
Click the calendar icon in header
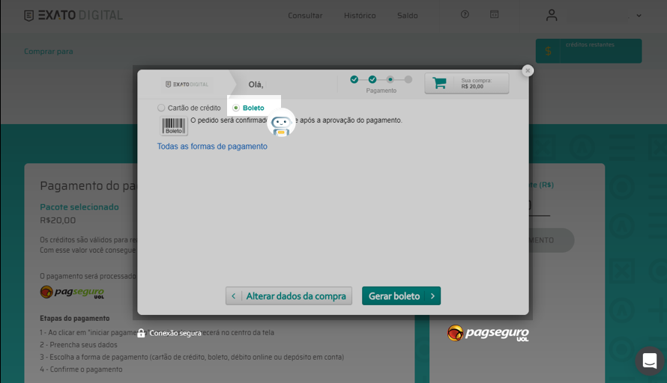pos(494,15)
